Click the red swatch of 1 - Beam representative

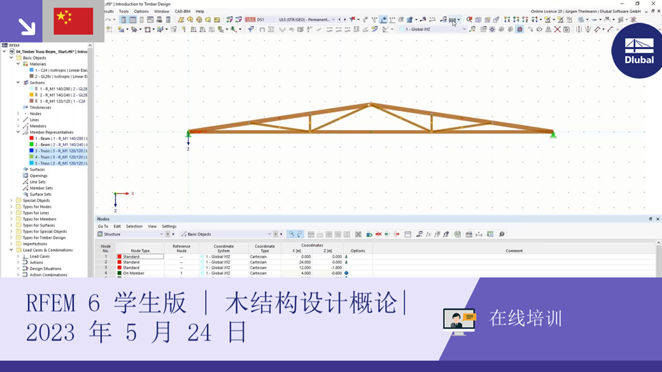click(31, 139)
